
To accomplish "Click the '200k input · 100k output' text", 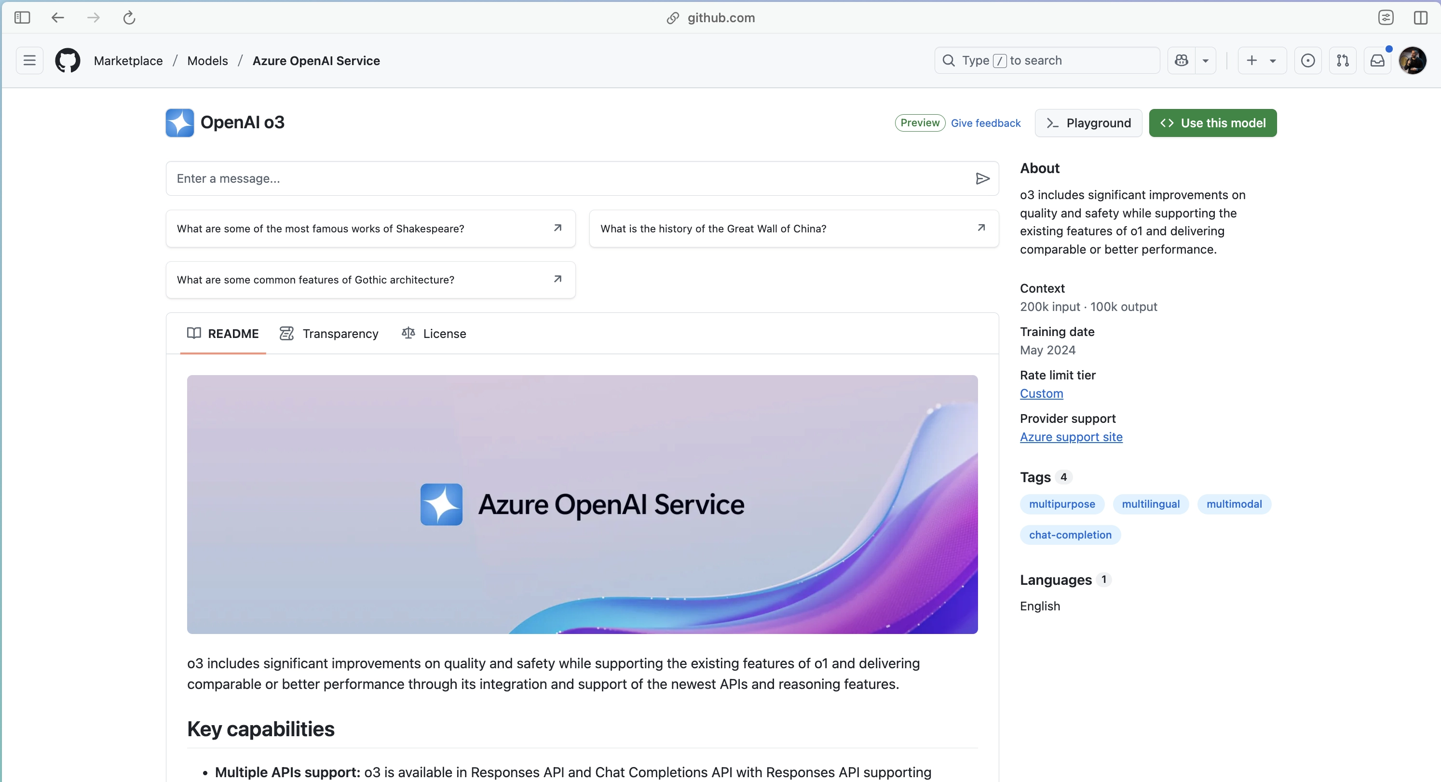I will tap(1088, 307).
